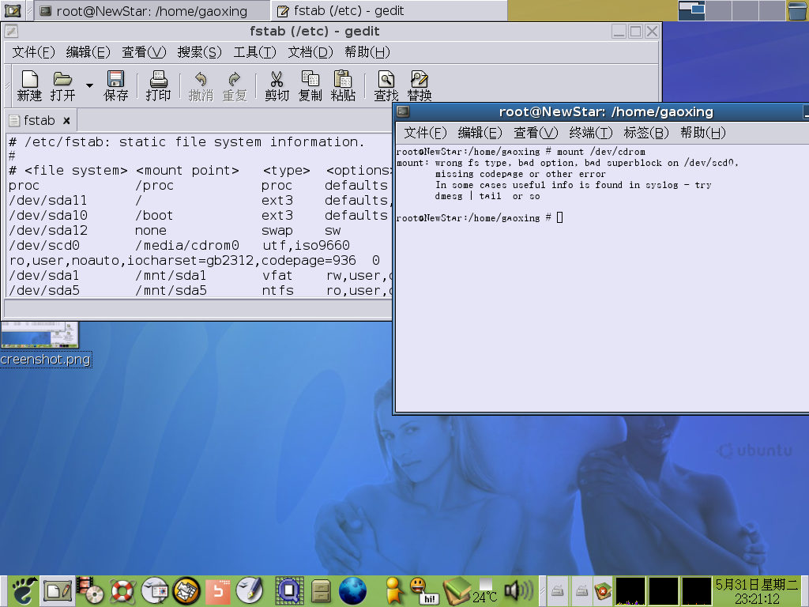Screen dimensions: 809x607
Task: Open the trash icon in top panel
Action: point(798,10)
